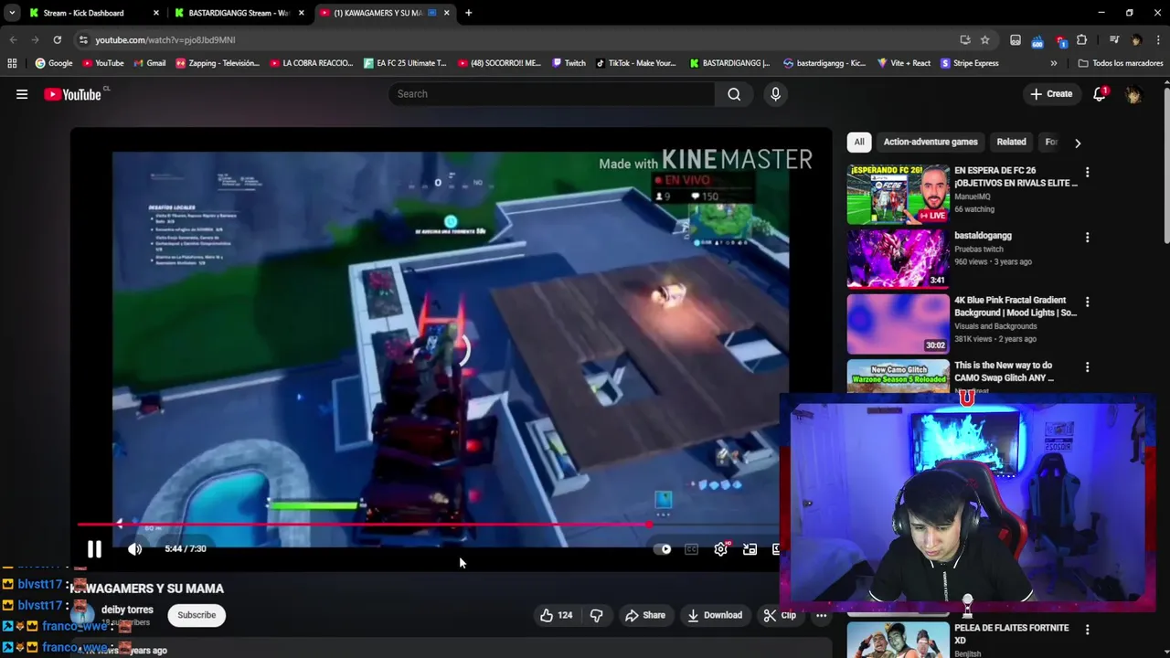Viewport: 1170px width, 658px height.
Task: Open the TikTok - Make Your... bookmark
Action: point(635,63)
